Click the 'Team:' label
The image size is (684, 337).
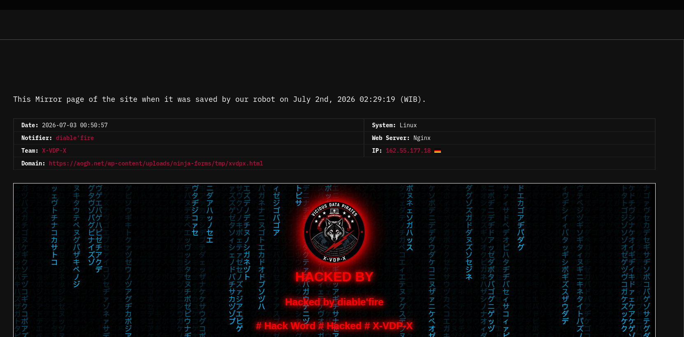[x=30, y=151]
